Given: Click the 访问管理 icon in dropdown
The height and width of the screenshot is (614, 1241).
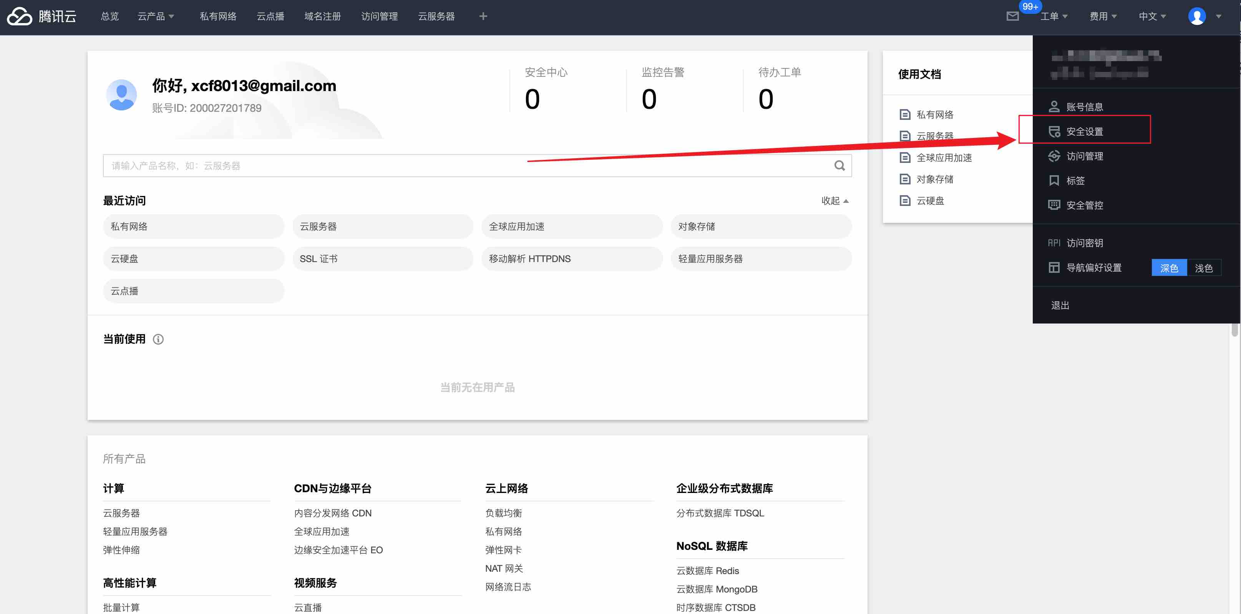Looking at the screenshot, I should pos(1054,156).
